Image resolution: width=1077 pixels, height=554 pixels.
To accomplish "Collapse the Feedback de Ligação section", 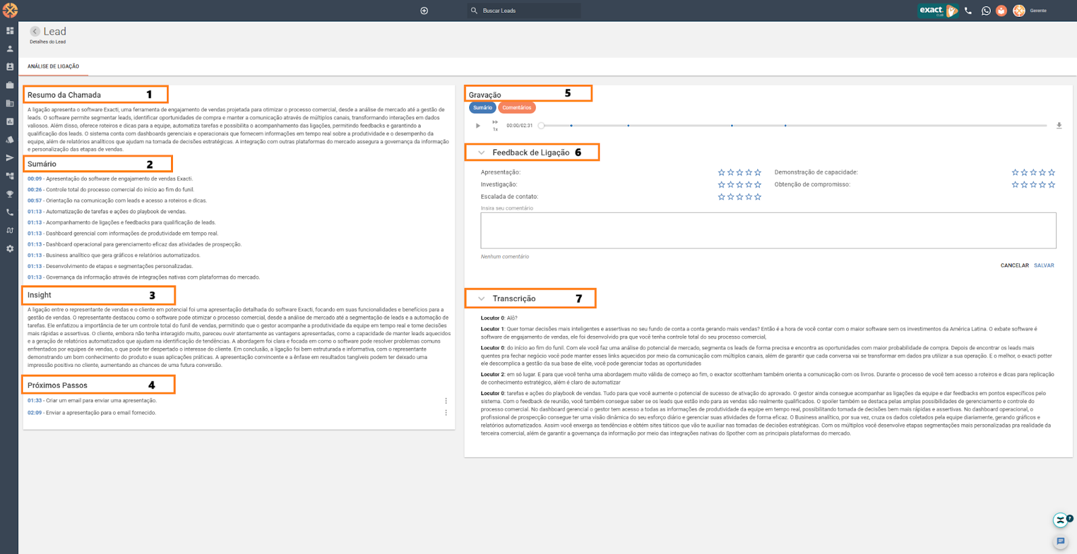I will coord(481,153).
